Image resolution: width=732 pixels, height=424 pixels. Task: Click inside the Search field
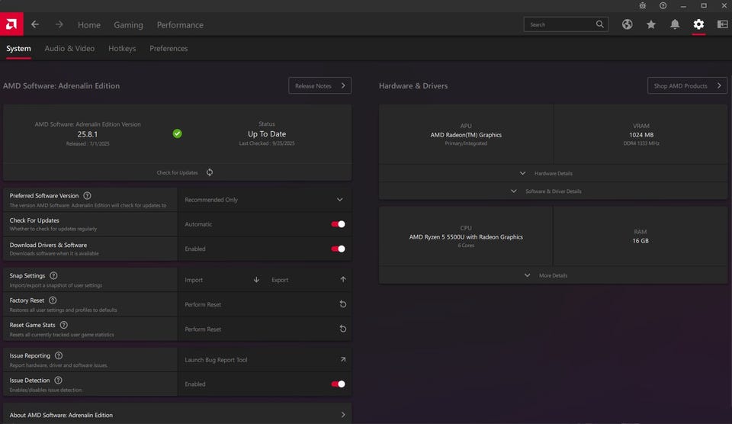point(560,24)
